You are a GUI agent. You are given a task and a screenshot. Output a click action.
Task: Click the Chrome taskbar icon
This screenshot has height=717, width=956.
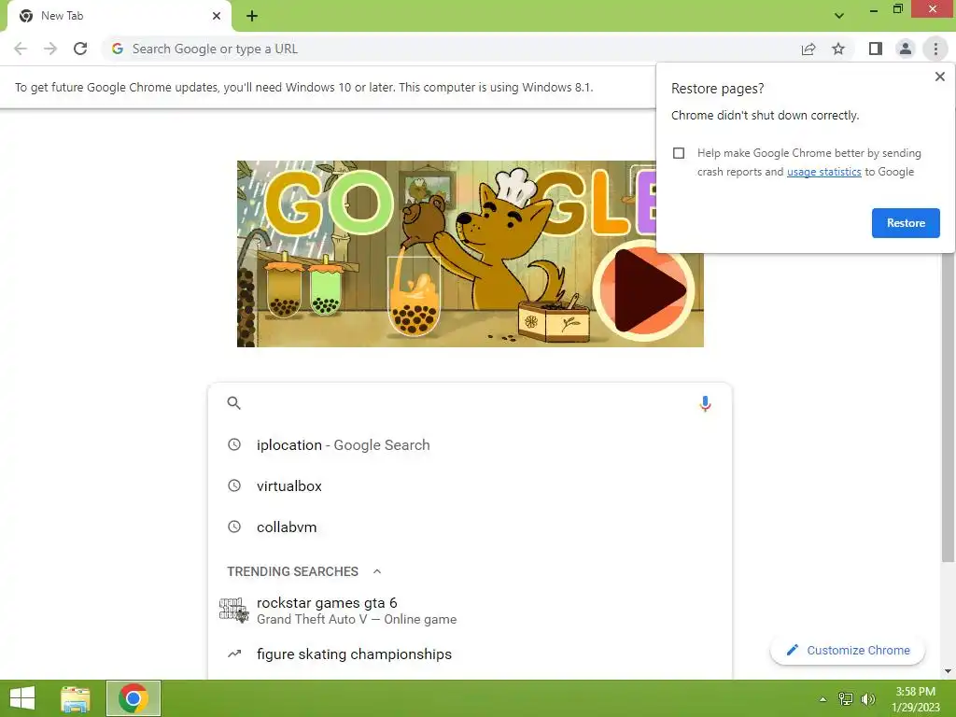[x=134, y=698]
